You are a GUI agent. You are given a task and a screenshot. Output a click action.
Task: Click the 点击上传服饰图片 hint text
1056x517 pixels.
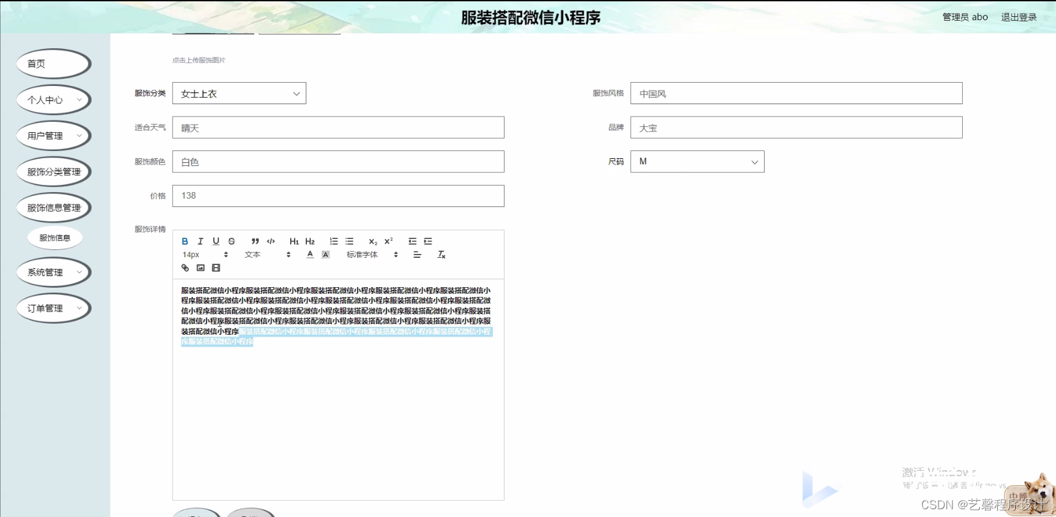[x=199, y=60]
